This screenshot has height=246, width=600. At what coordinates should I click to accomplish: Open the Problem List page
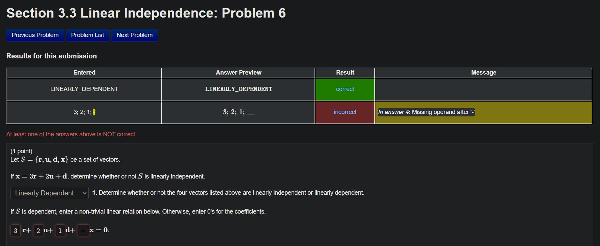click(87, 35)
